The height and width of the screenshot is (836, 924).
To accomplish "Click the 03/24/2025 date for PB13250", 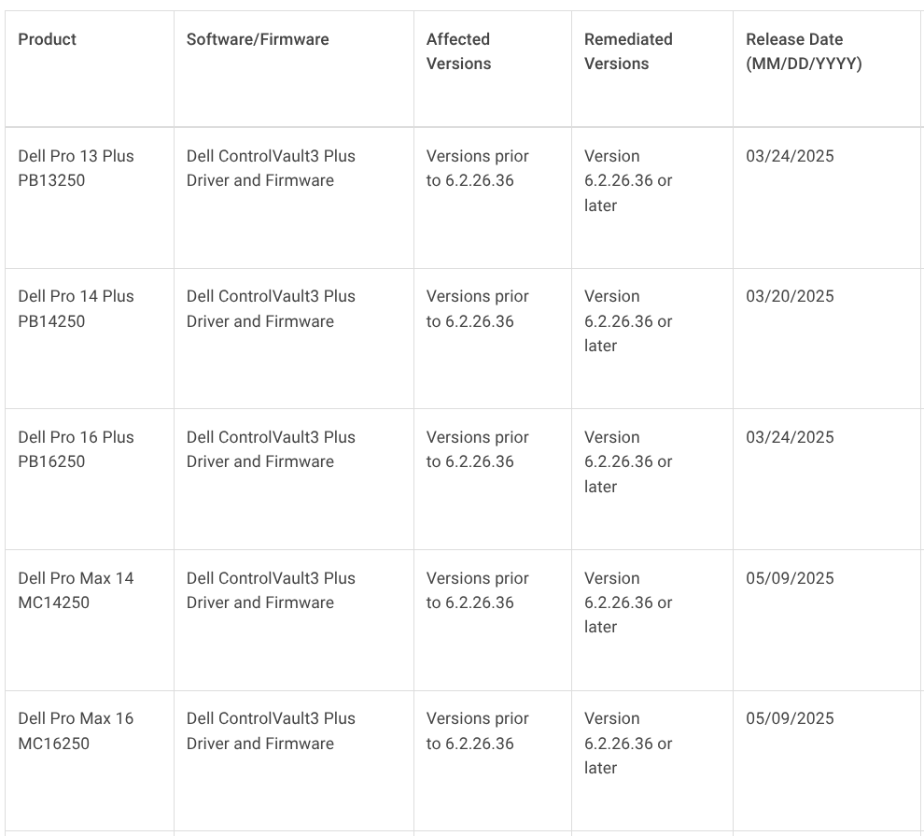I will click(790, 156).
